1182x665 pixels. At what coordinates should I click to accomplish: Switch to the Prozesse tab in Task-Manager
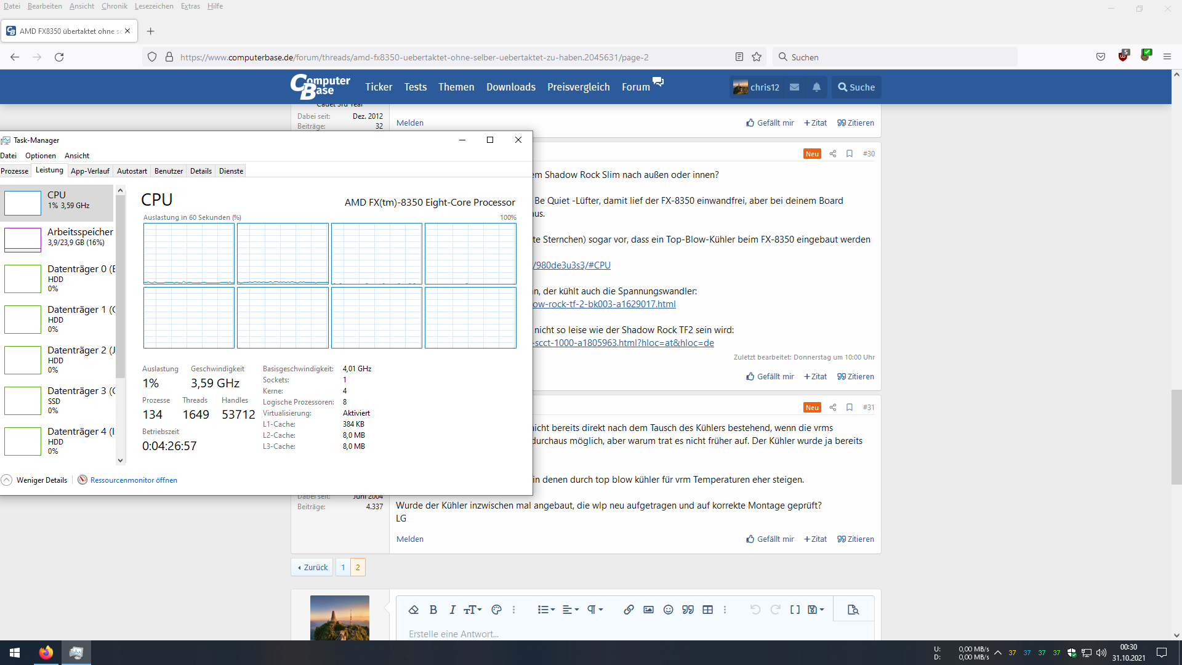click(15, 171)
